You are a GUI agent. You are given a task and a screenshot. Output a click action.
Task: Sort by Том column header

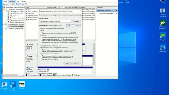click(36, 8)
